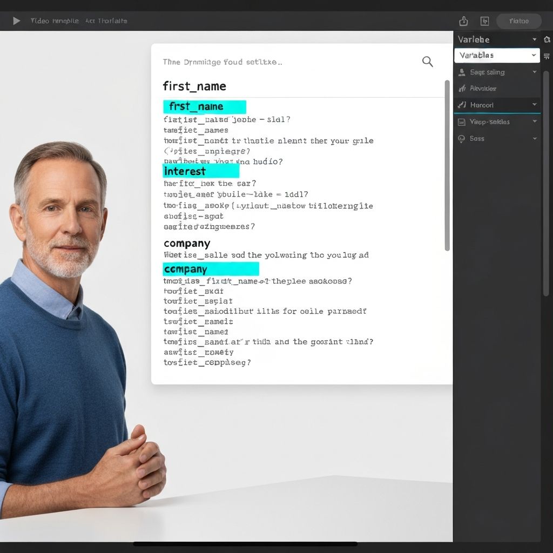The image size is (553, 553).
Task: Expand the Sass chevron
Action: pyautogui.click(x=535, y=139)
